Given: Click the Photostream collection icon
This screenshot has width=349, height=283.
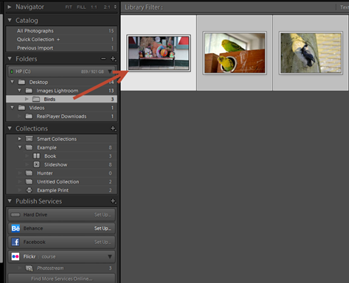Looking at the screenshot, I should 30,268.
